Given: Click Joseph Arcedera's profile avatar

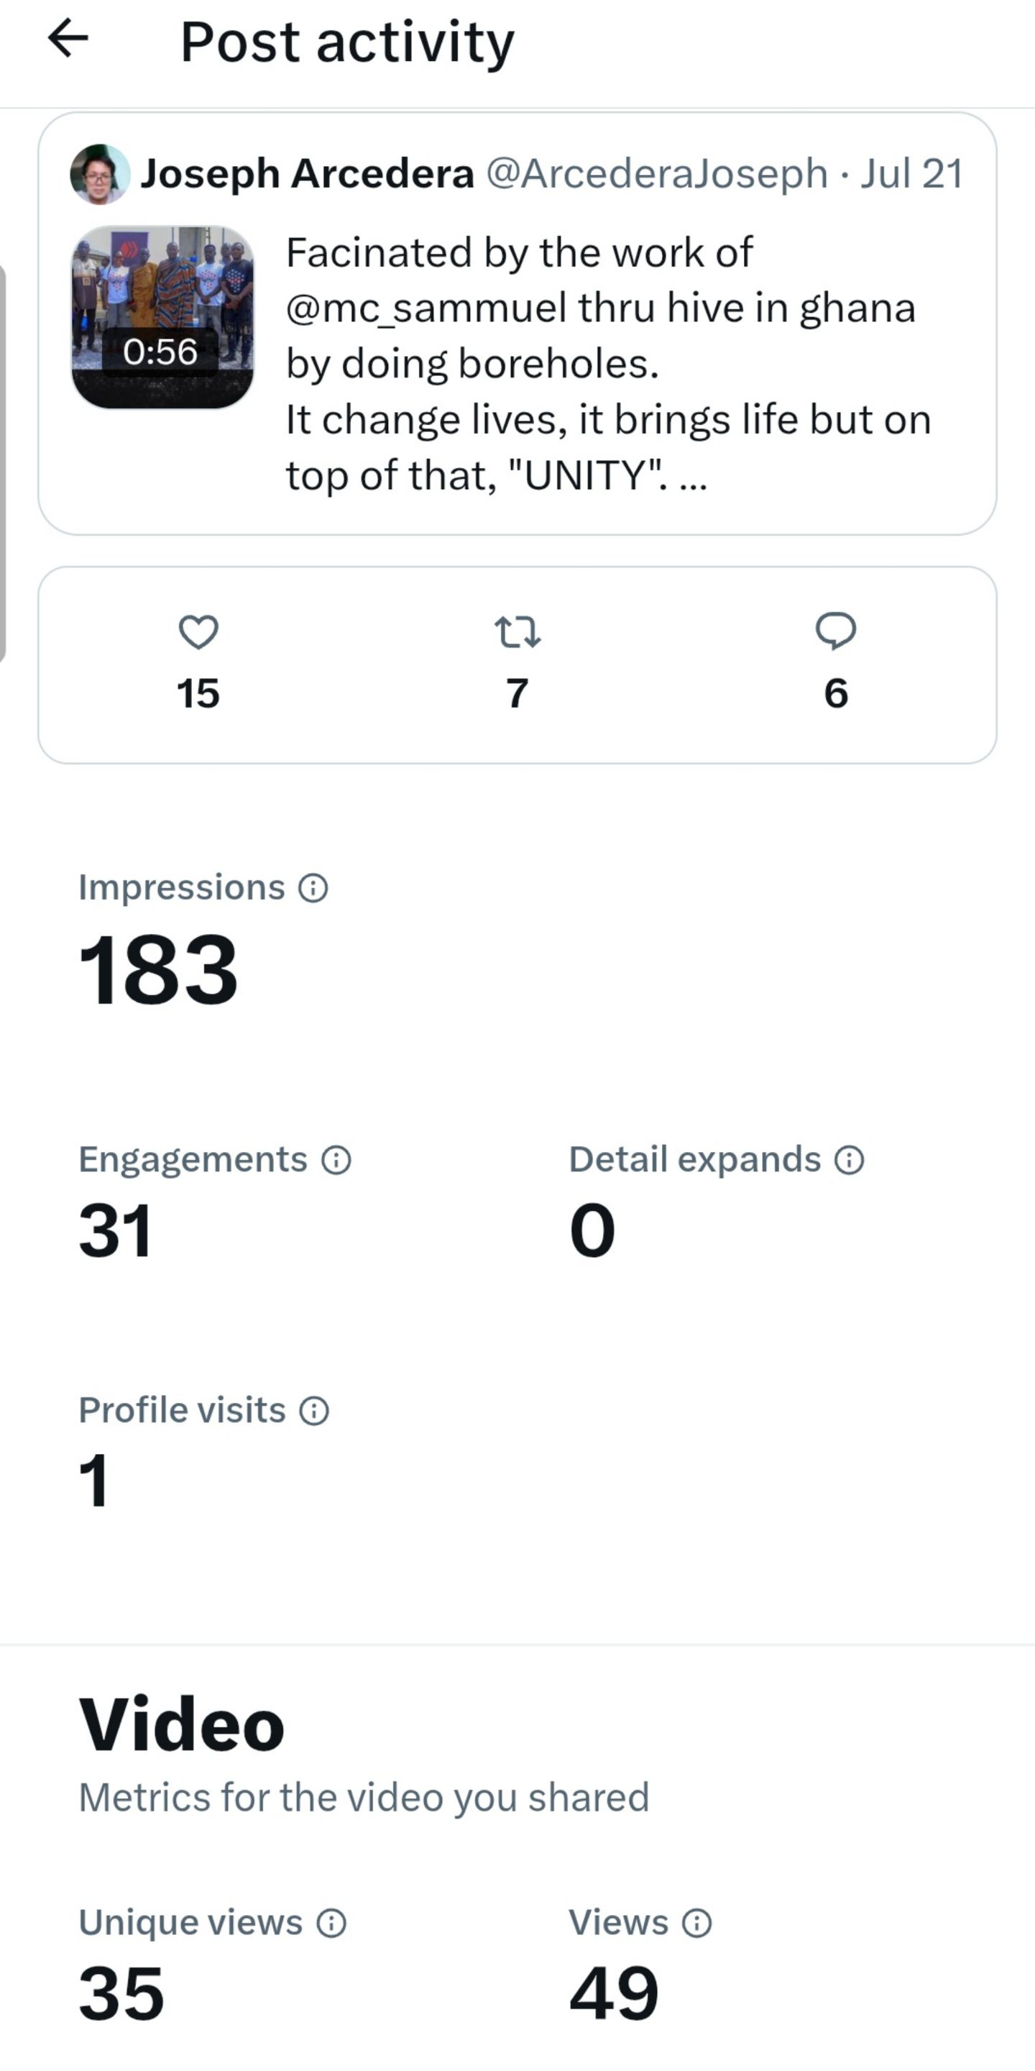Looking at the screenshot, I should [100, 173].
